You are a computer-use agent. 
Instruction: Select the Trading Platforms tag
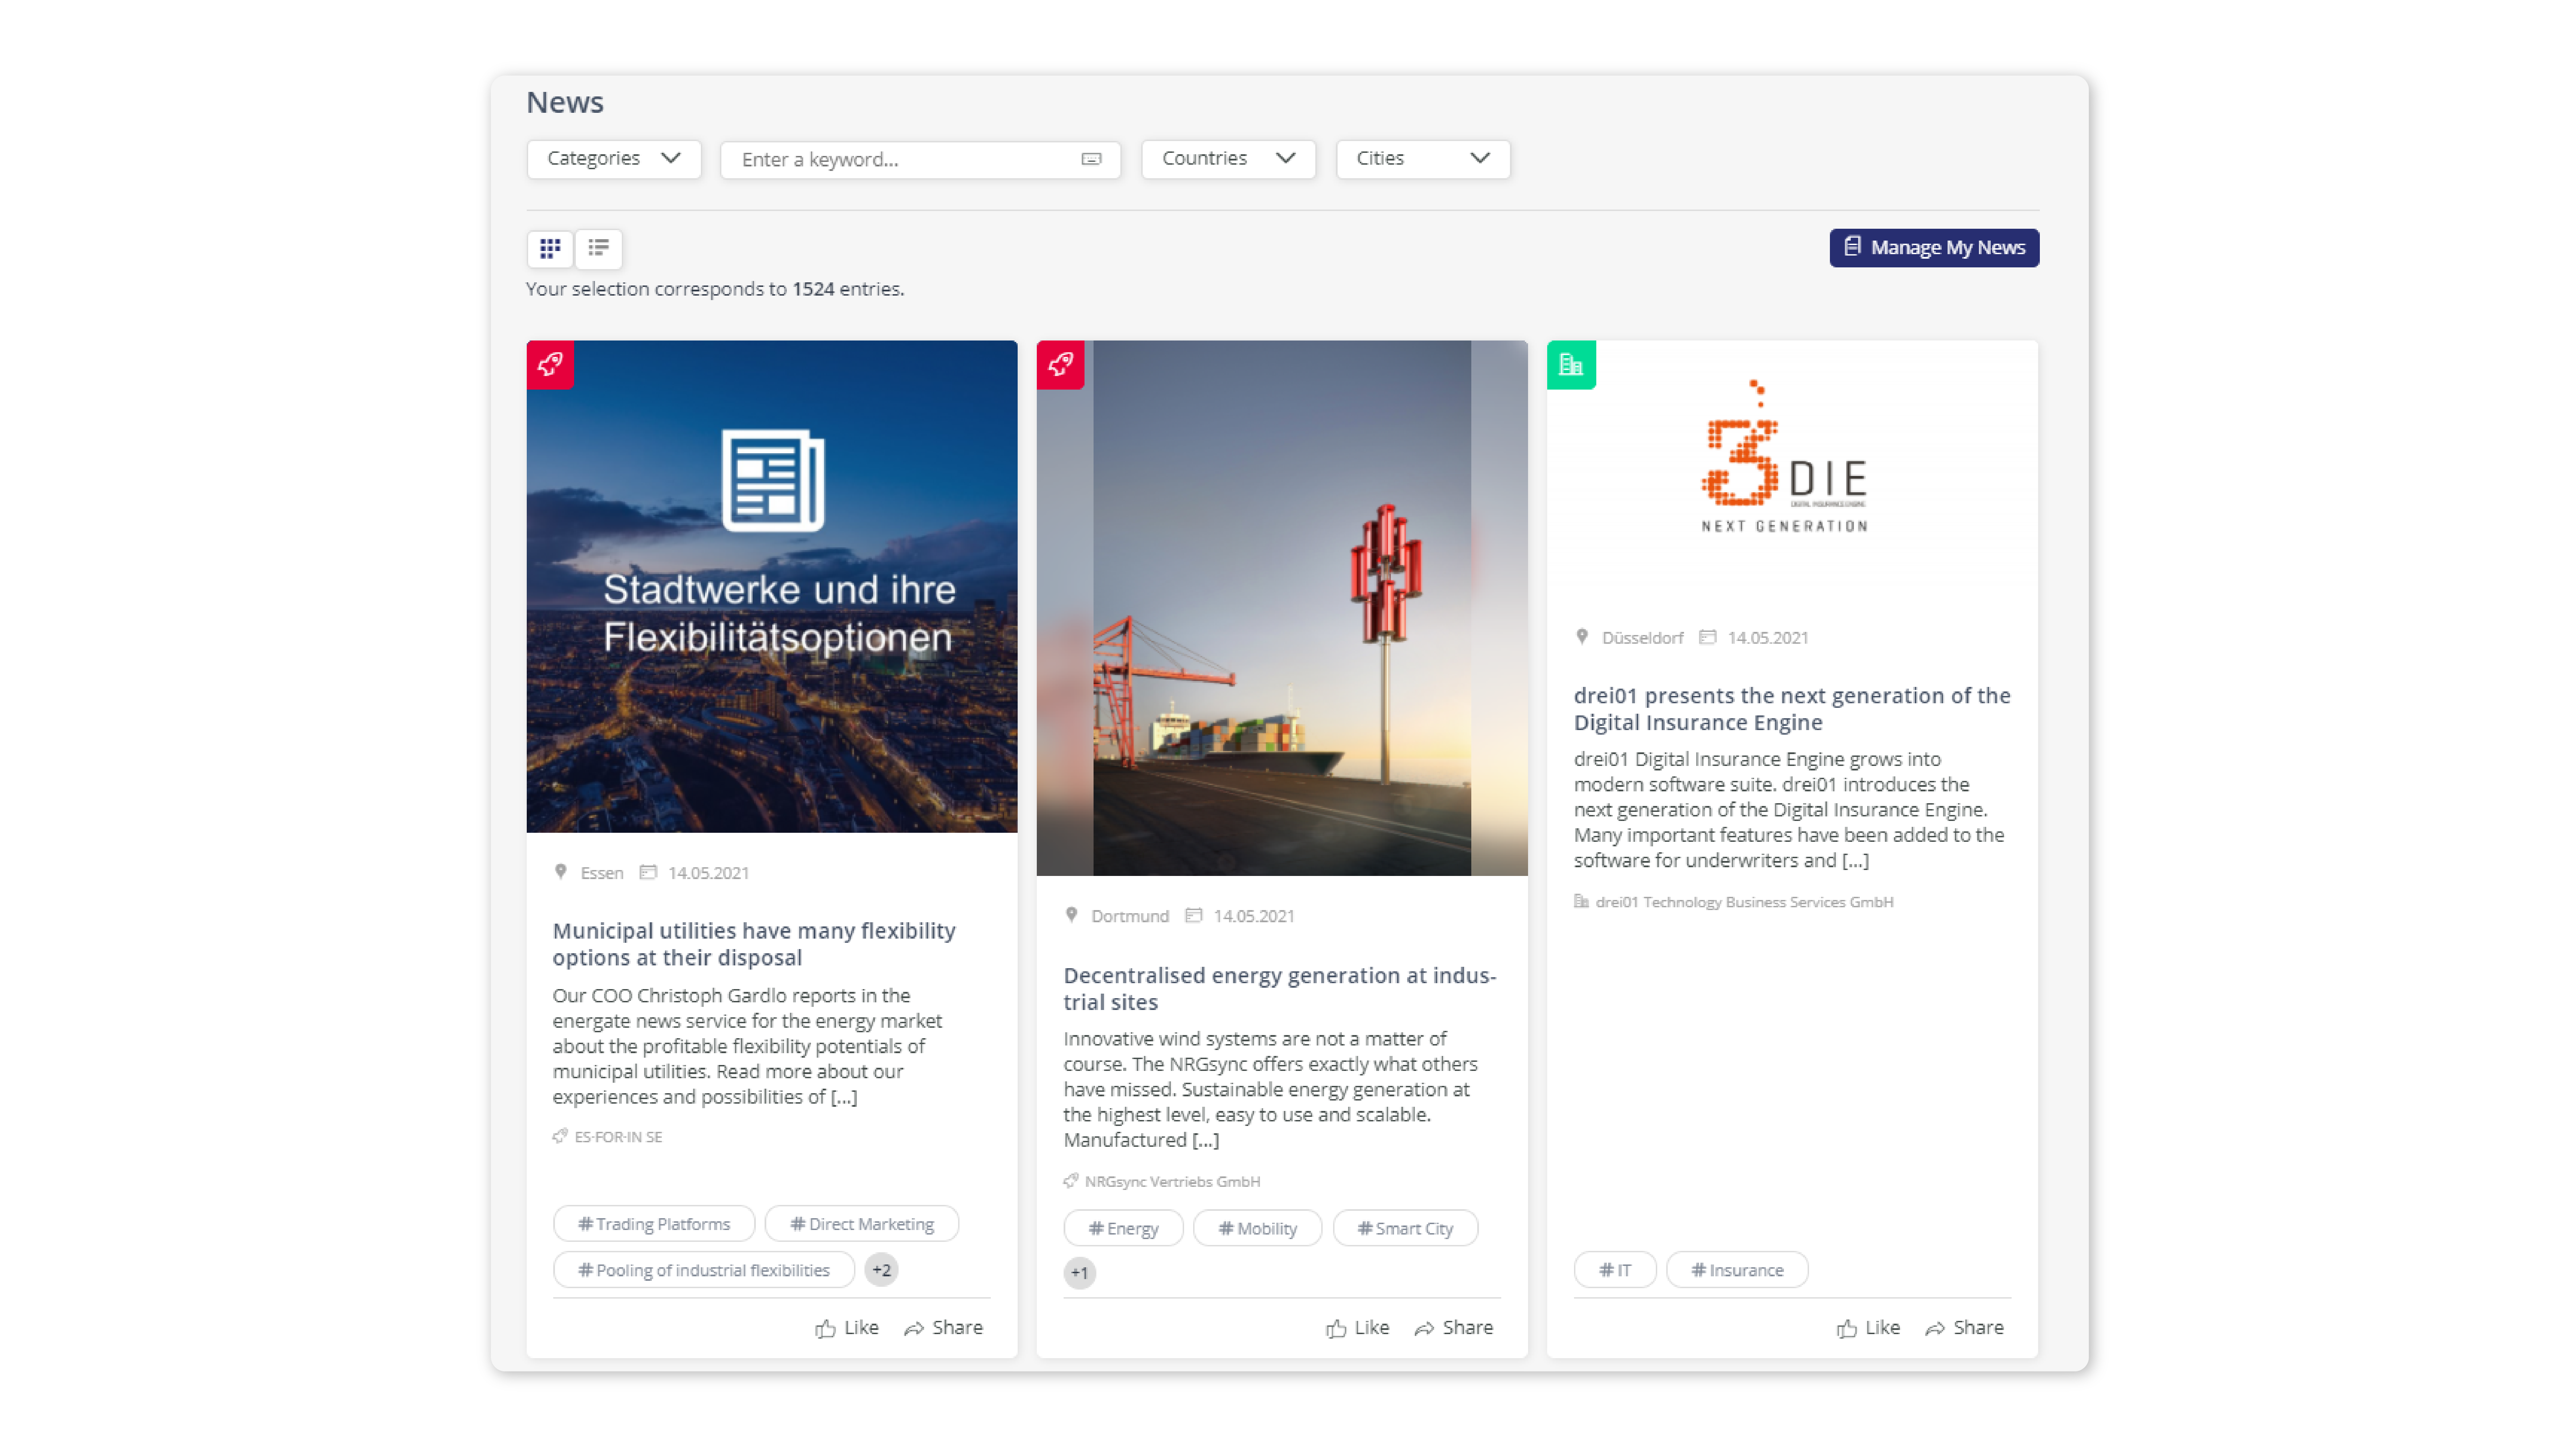click(654, 1224)
